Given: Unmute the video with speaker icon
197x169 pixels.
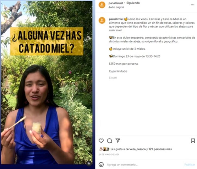Looking at the screenshot, I should (89, 164).
